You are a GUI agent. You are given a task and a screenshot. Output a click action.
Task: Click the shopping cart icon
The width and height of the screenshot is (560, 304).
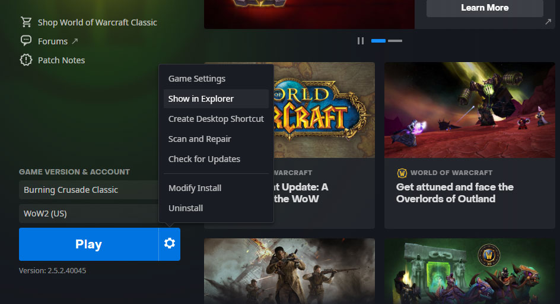click(x=26, y=22)
